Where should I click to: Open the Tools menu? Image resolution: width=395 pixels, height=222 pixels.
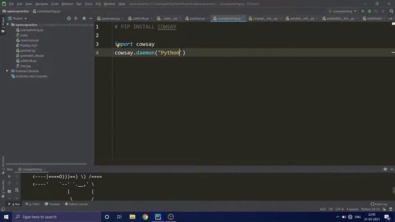88,4
